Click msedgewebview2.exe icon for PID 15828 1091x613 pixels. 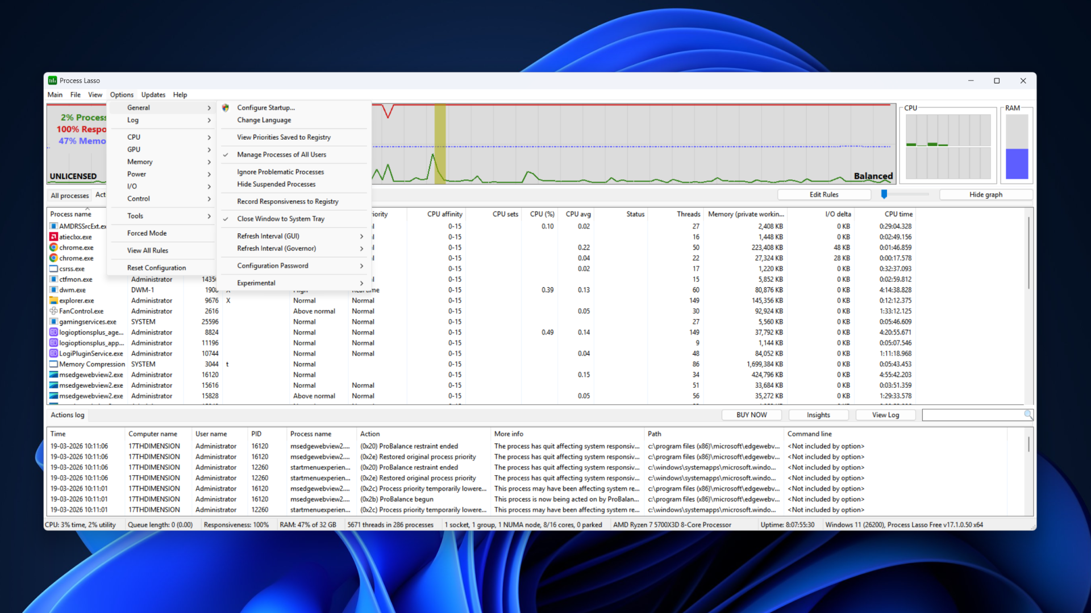pyautogui.click(x=54, y=396)
